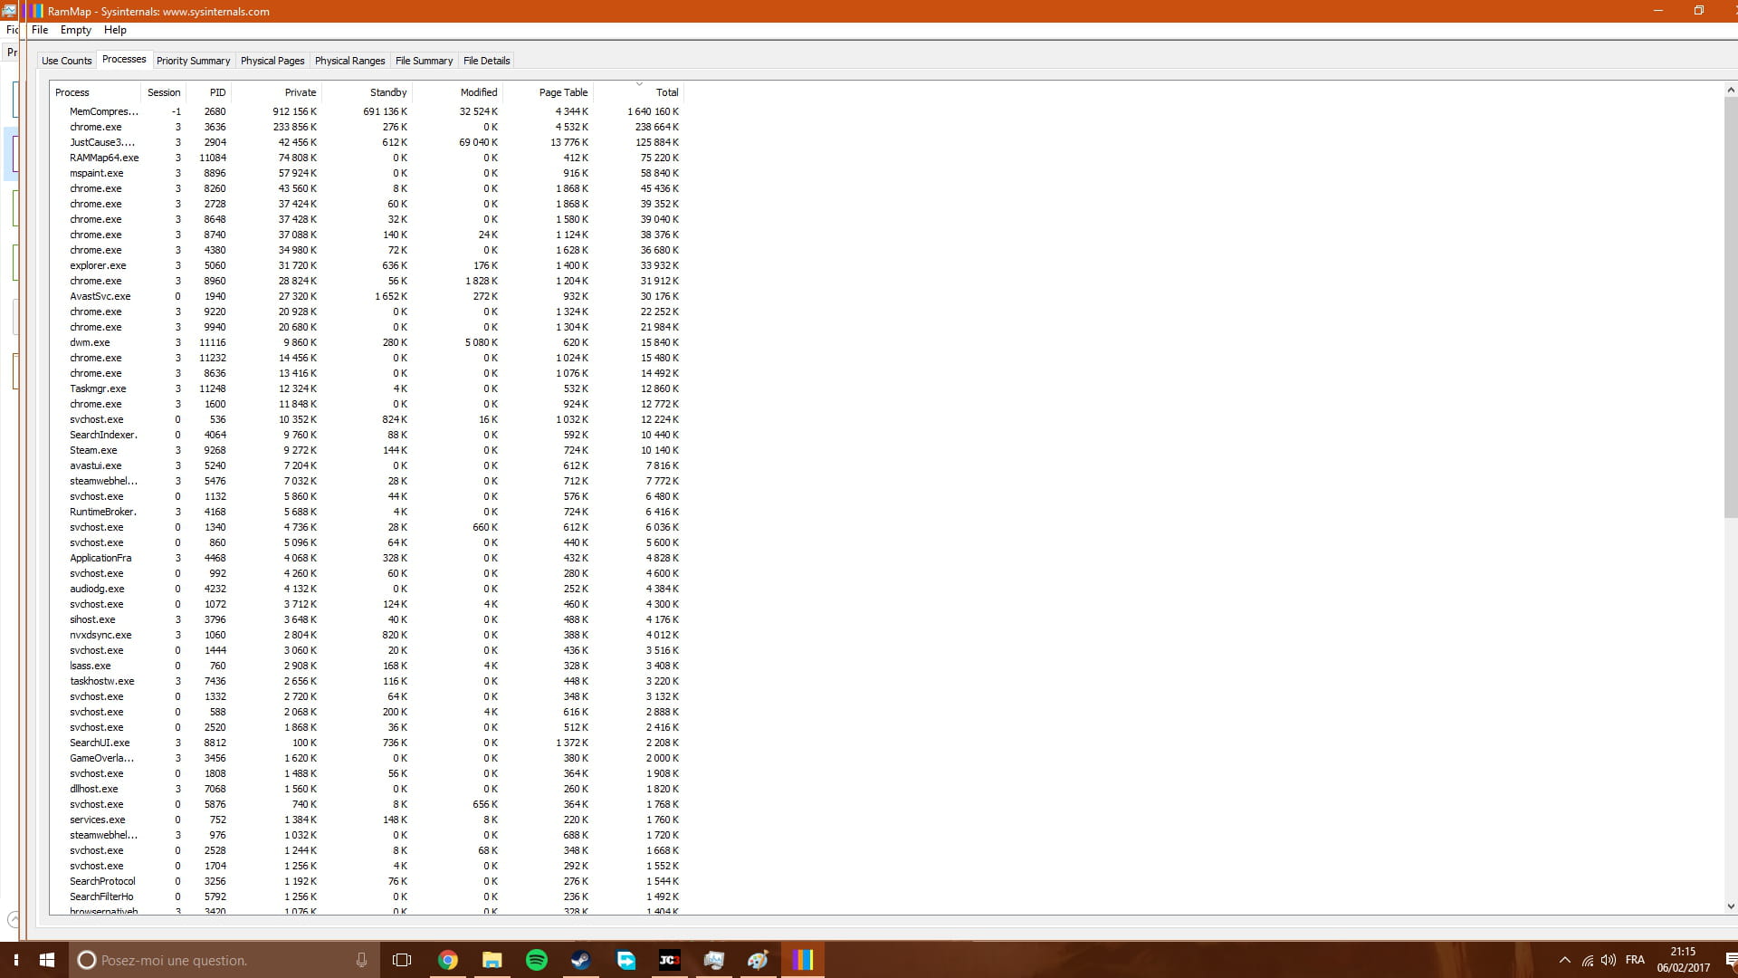Sort by the Page Table column header
Screen dimensions: 1738x978
(548, 92)
